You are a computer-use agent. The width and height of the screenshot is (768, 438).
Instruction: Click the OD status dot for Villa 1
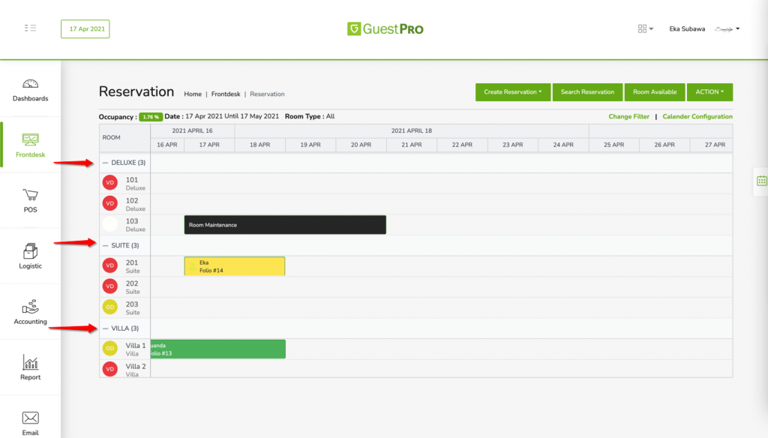(x=111, y=348)
